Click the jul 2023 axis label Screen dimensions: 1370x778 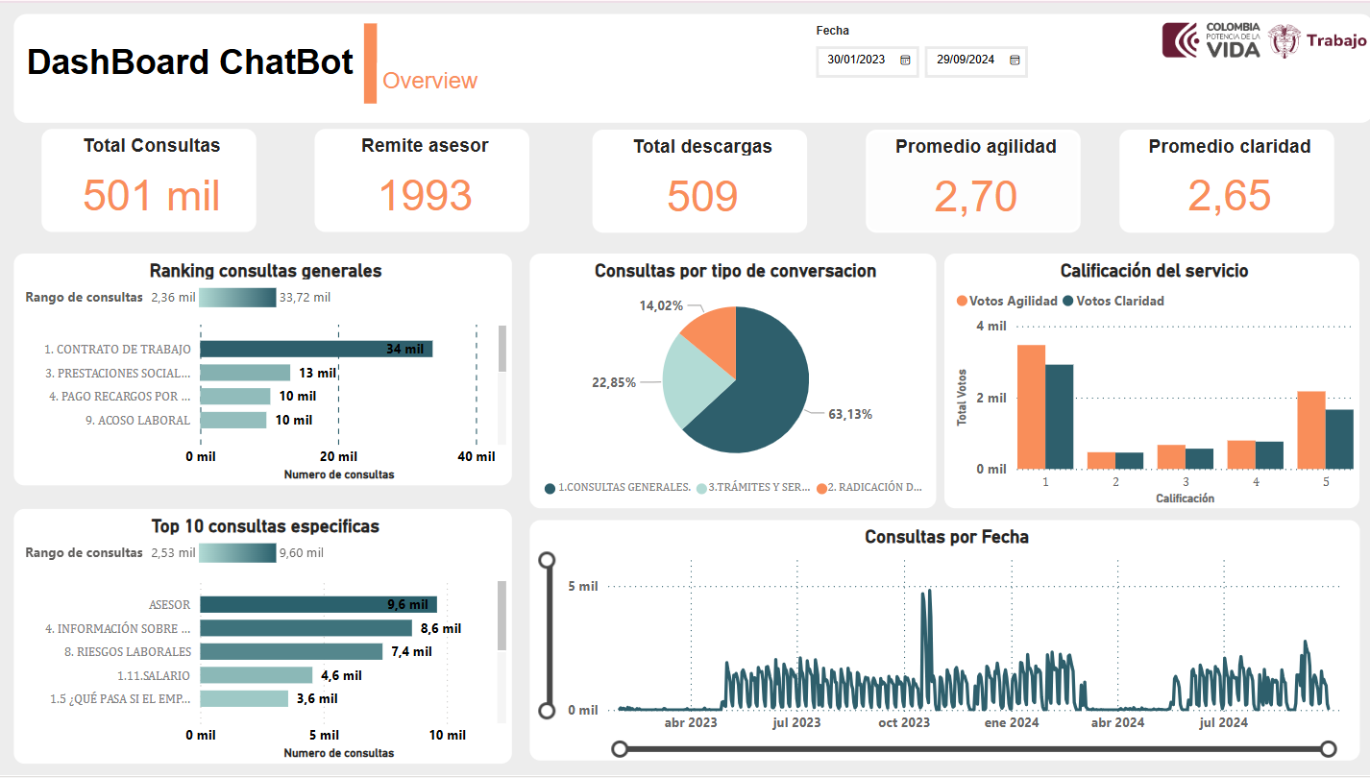pos(797,722)
